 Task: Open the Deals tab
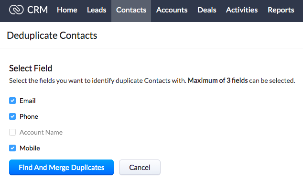(x=206, y=10)
